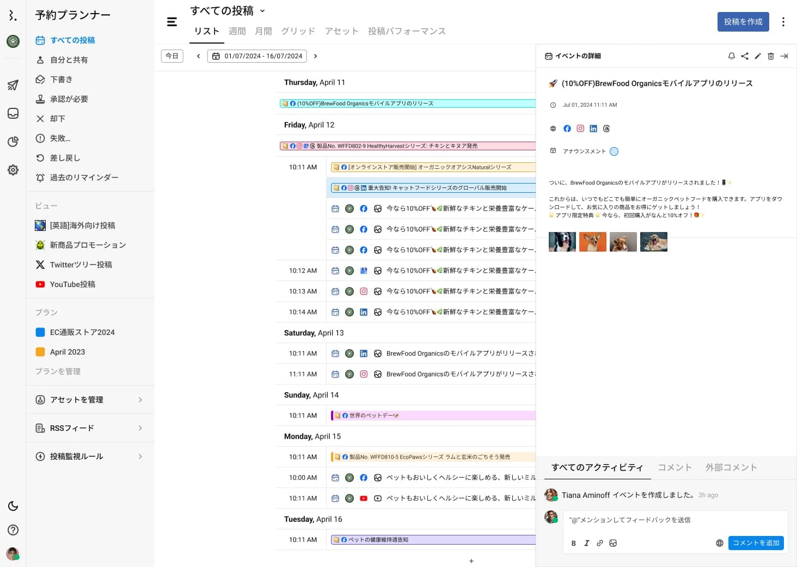
Task: Click the pencil edit icon for event
Action: (x=757, y=56)
